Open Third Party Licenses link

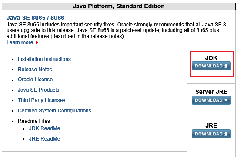42,100
